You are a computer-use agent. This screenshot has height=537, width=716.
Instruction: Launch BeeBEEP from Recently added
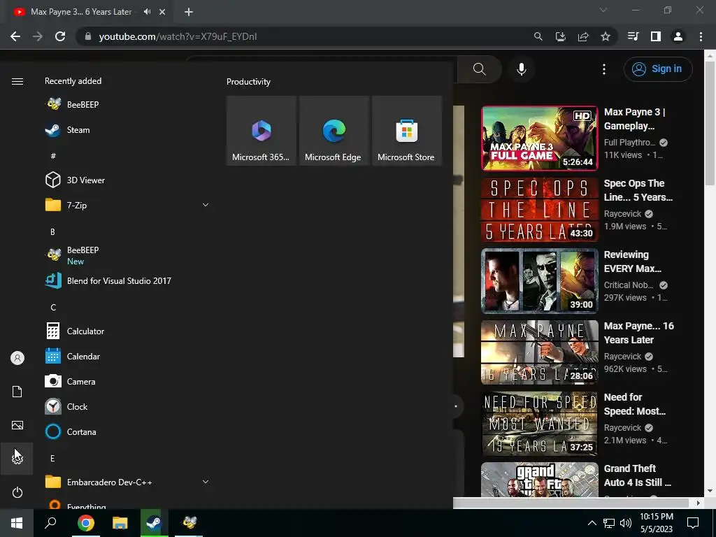coord(128,105)
